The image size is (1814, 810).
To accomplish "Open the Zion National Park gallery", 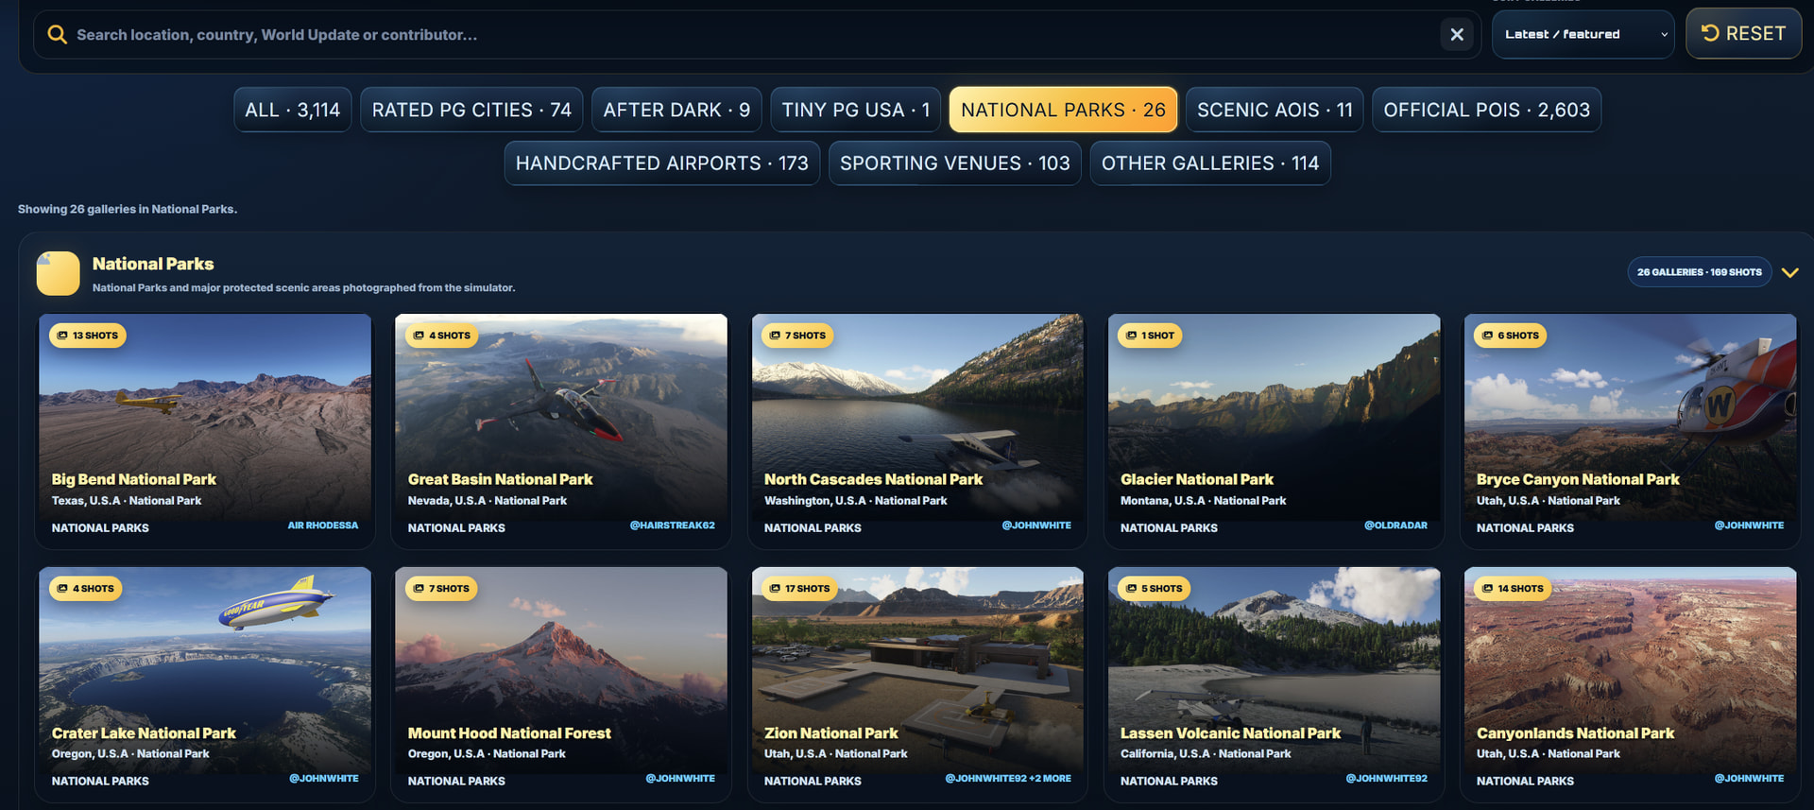I will 917,684.
